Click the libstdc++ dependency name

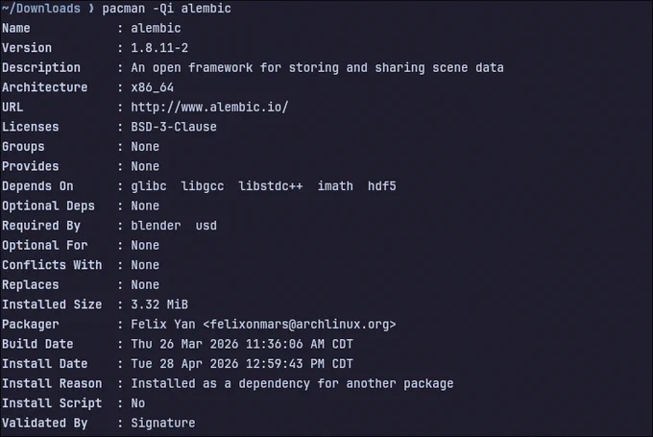point(271,186)
